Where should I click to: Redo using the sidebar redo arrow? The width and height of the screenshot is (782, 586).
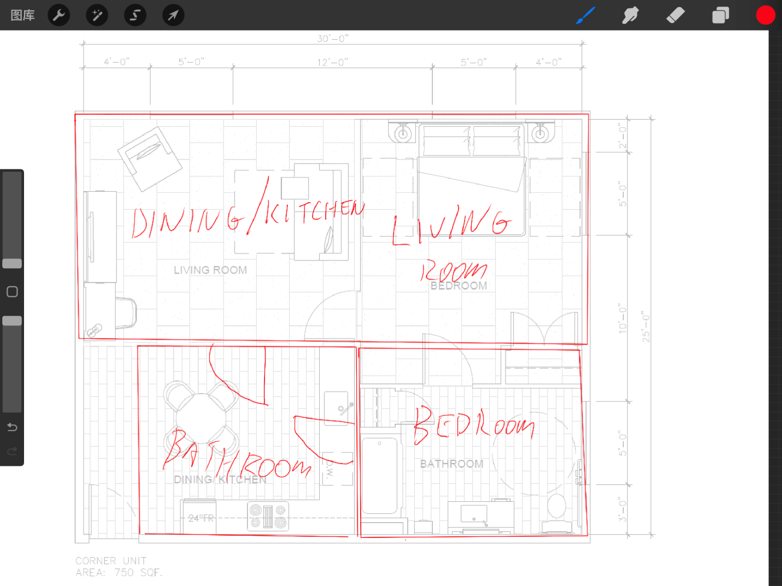coord(12,451)
